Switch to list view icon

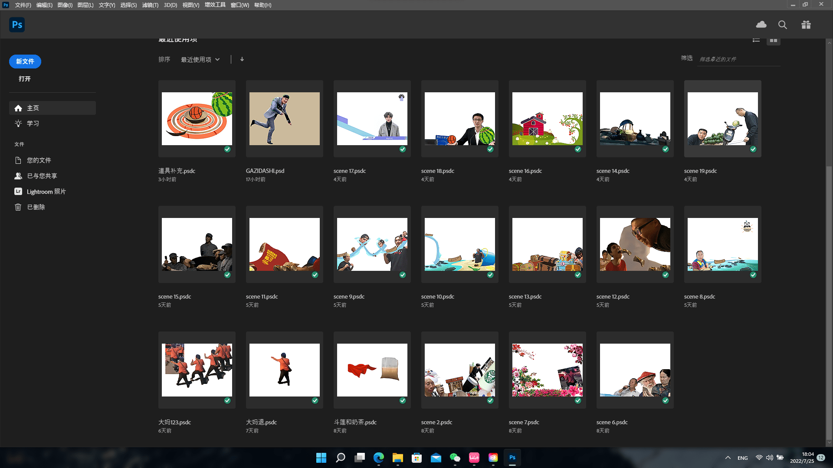[756, 40]
